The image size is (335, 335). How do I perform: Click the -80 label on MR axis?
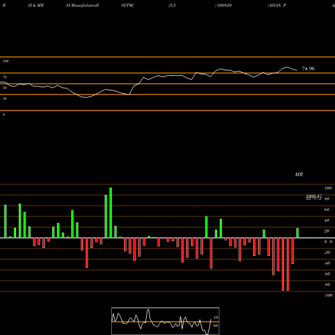tap(327, 285)
